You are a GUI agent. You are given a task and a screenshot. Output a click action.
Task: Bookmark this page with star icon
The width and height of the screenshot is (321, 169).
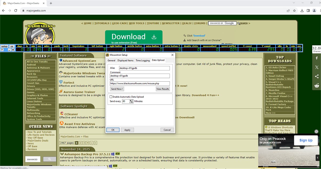click(294, 11)
